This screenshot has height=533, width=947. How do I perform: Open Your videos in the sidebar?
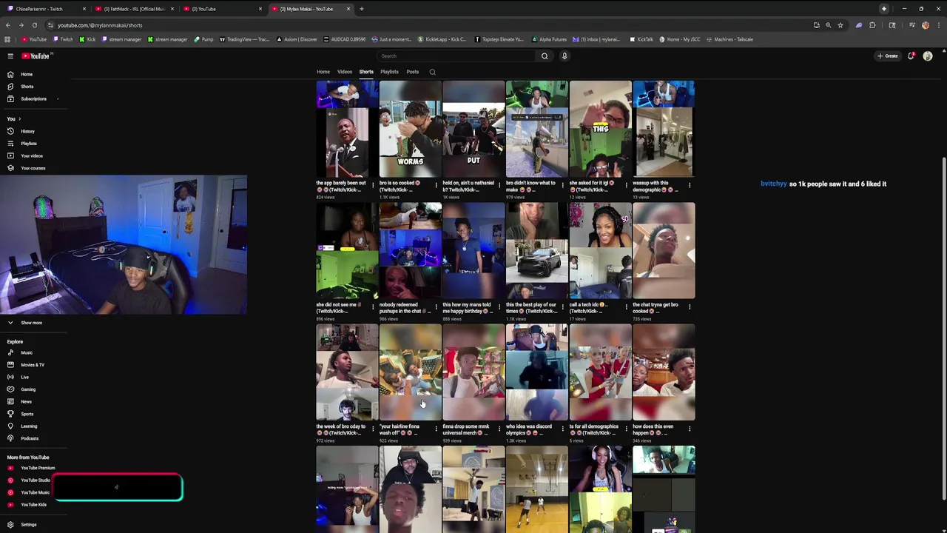click(x=31, y=155)
